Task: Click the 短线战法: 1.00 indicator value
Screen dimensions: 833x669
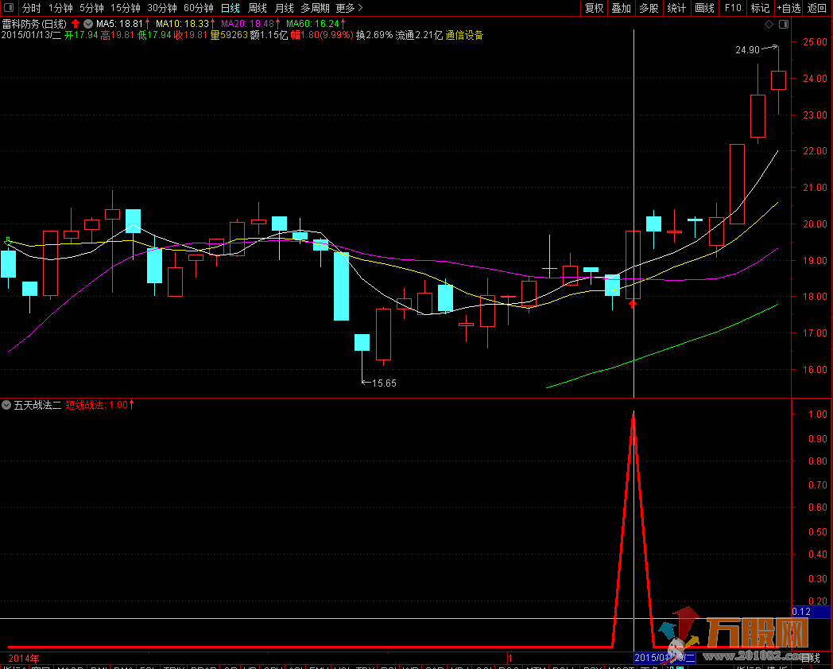Action: pyautogui.click(x=97, y=405)
